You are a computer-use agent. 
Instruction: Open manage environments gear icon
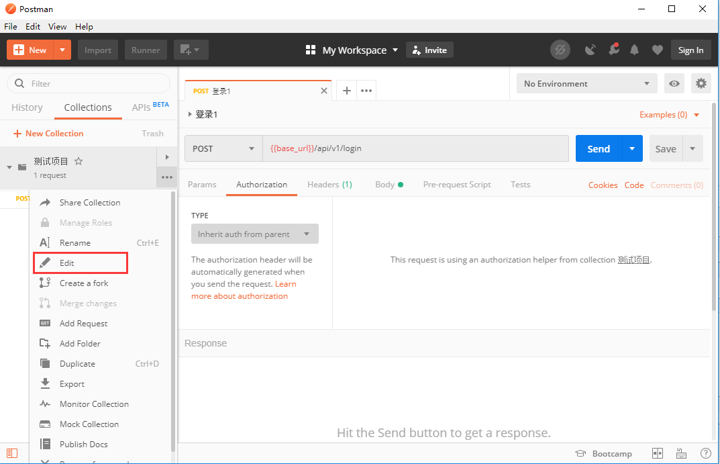pyautogui.click(x=701, y=84)
